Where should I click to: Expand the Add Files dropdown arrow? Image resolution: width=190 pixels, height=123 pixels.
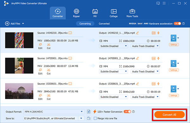23,24
